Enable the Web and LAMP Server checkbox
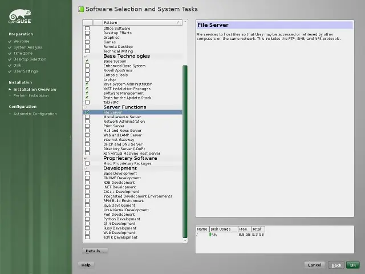 pos(87,135)
